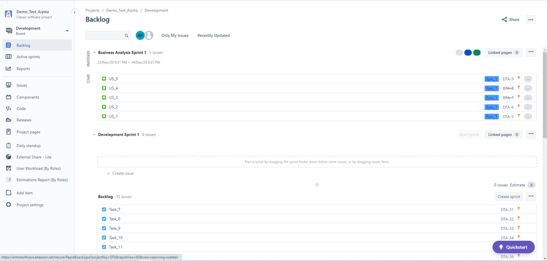
Task: Click the estimate badge on US_4 row
Action: click(528, 89)
